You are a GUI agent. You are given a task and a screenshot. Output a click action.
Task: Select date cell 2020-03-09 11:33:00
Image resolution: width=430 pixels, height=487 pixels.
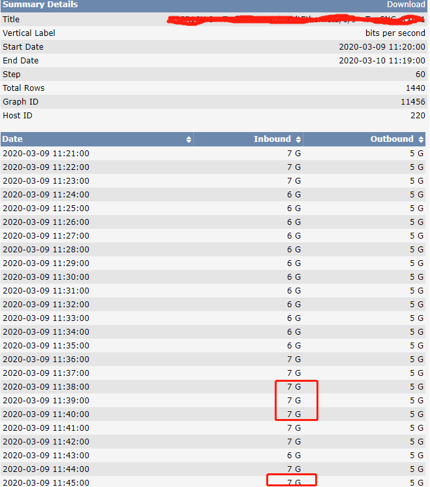[46, 318]
